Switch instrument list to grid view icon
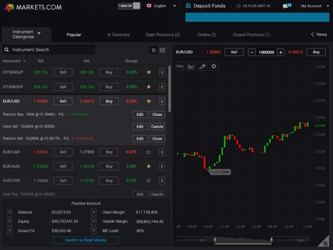Viewport: 333px width, 250px height. click(163, 50)
